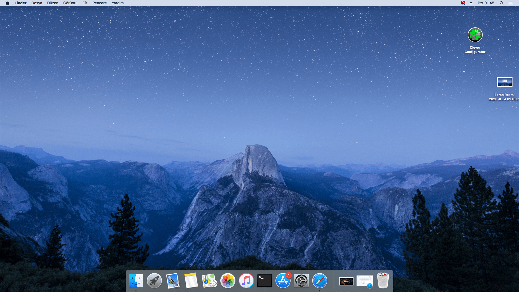
Task: Open Finder from the Dock
Action: 136,281
